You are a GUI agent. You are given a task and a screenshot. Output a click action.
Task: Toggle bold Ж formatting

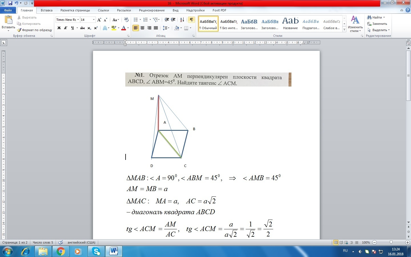pos(59,28)
